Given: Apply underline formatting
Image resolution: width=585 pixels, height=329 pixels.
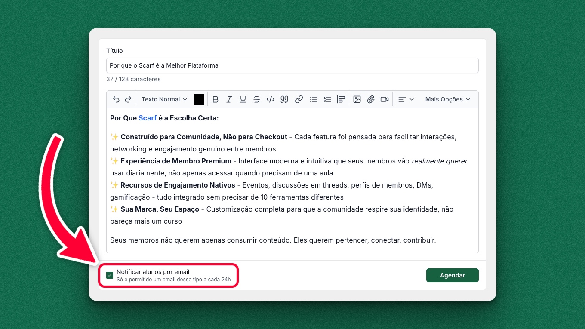Looking at the screenshot, I should tap(243, 99).
